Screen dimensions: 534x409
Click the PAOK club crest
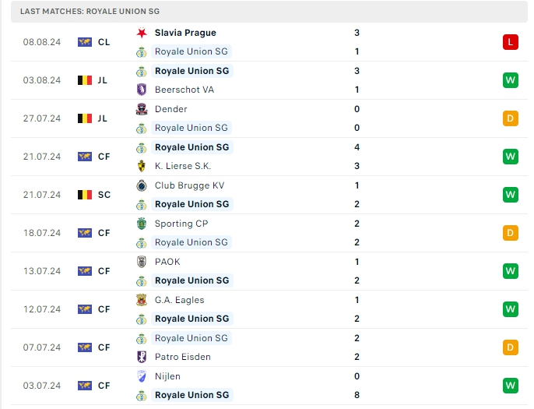tap(142, 262)
